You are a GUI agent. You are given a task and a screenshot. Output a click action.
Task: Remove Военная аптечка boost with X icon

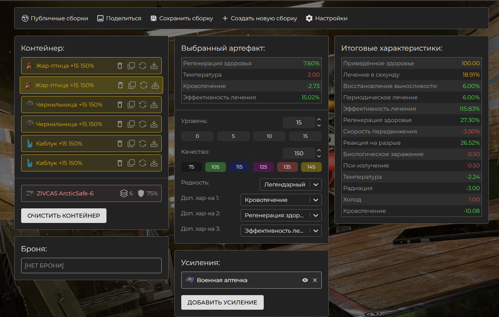[315, 280]
